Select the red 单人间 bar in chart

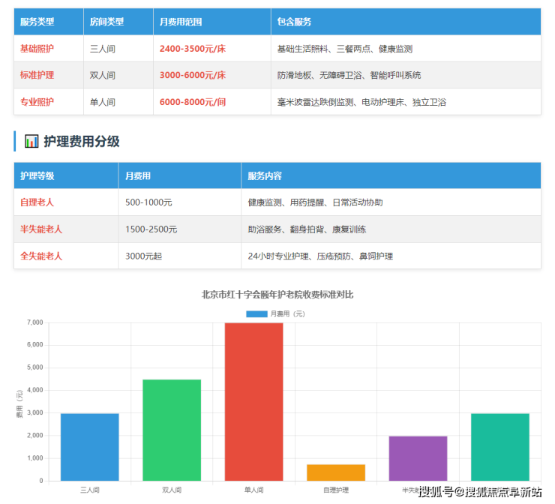pos(253,401)
